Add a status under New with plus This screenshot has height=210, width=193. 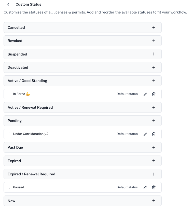coord(154,201)
